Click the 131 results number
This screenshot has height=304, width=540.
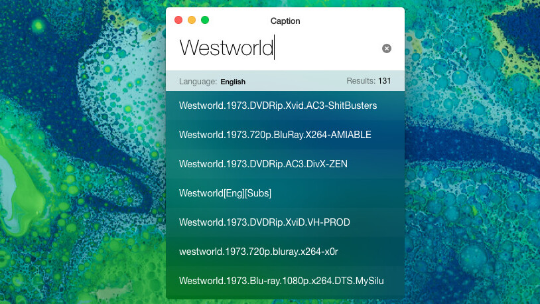[385, 81]
